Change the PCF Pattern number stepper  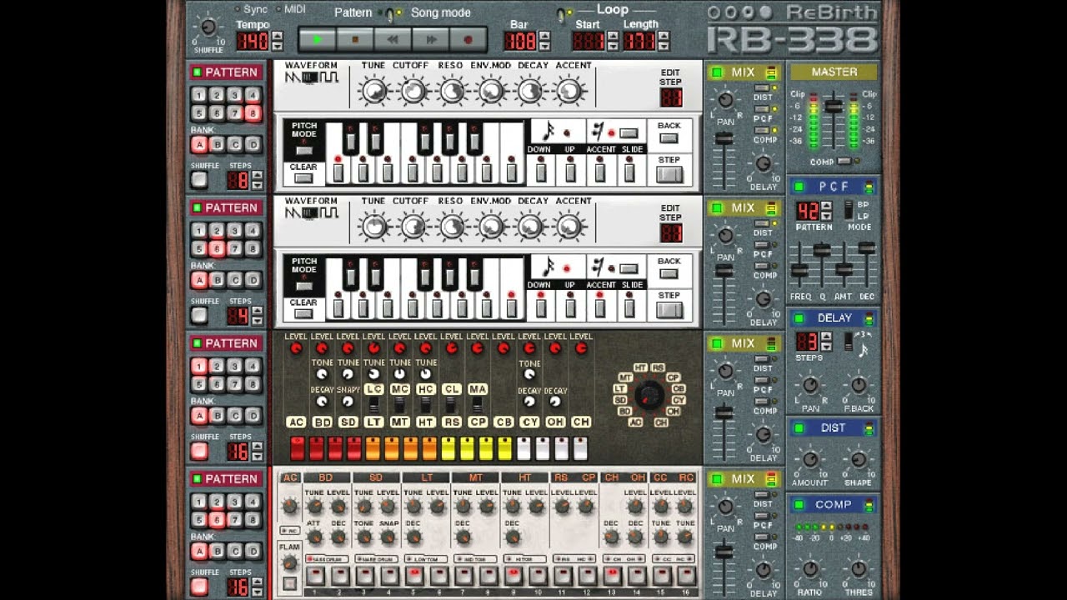(826, 211)
